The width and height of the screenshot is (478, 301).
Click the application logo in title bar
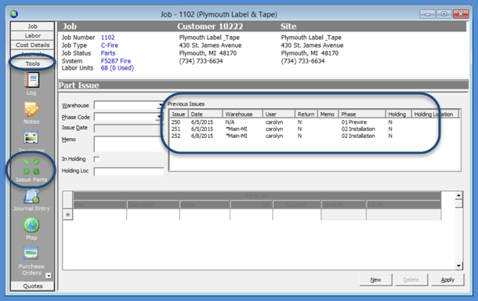14,14
